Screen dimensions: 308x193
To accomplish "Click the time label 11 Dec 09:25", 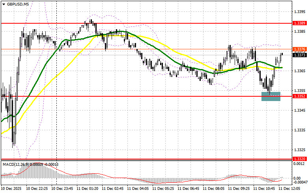I will tap(239, 189).
